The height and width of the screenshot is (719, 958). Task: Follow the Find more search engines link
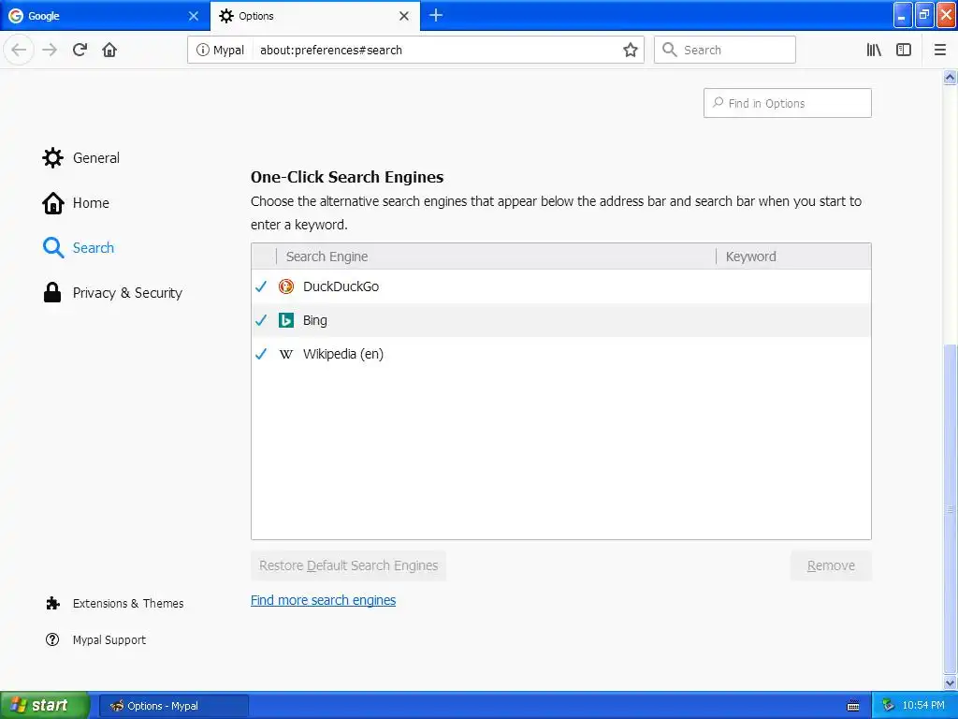click(x=323, y=600)
